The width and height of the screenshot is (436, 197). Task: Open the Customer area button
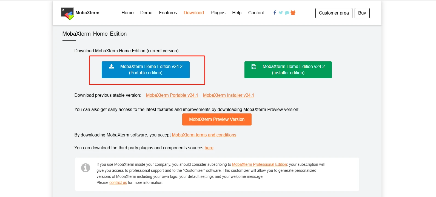click(334, 13)
